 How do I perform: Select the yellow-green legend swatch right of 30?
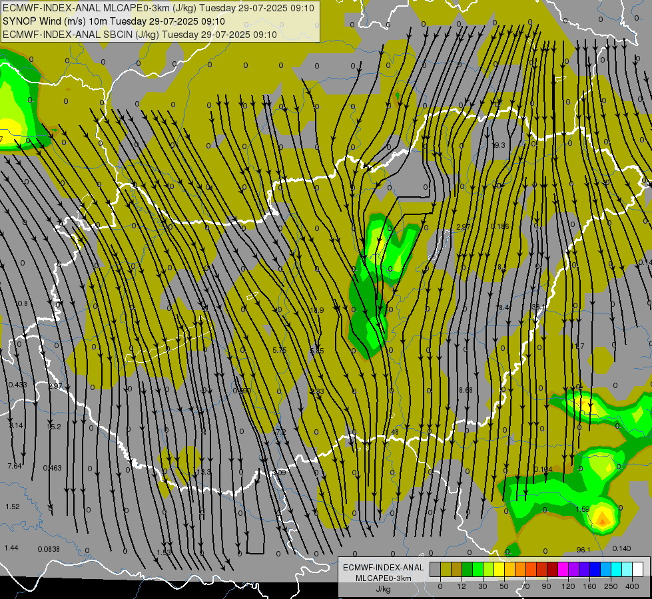[x=489, y=569]
